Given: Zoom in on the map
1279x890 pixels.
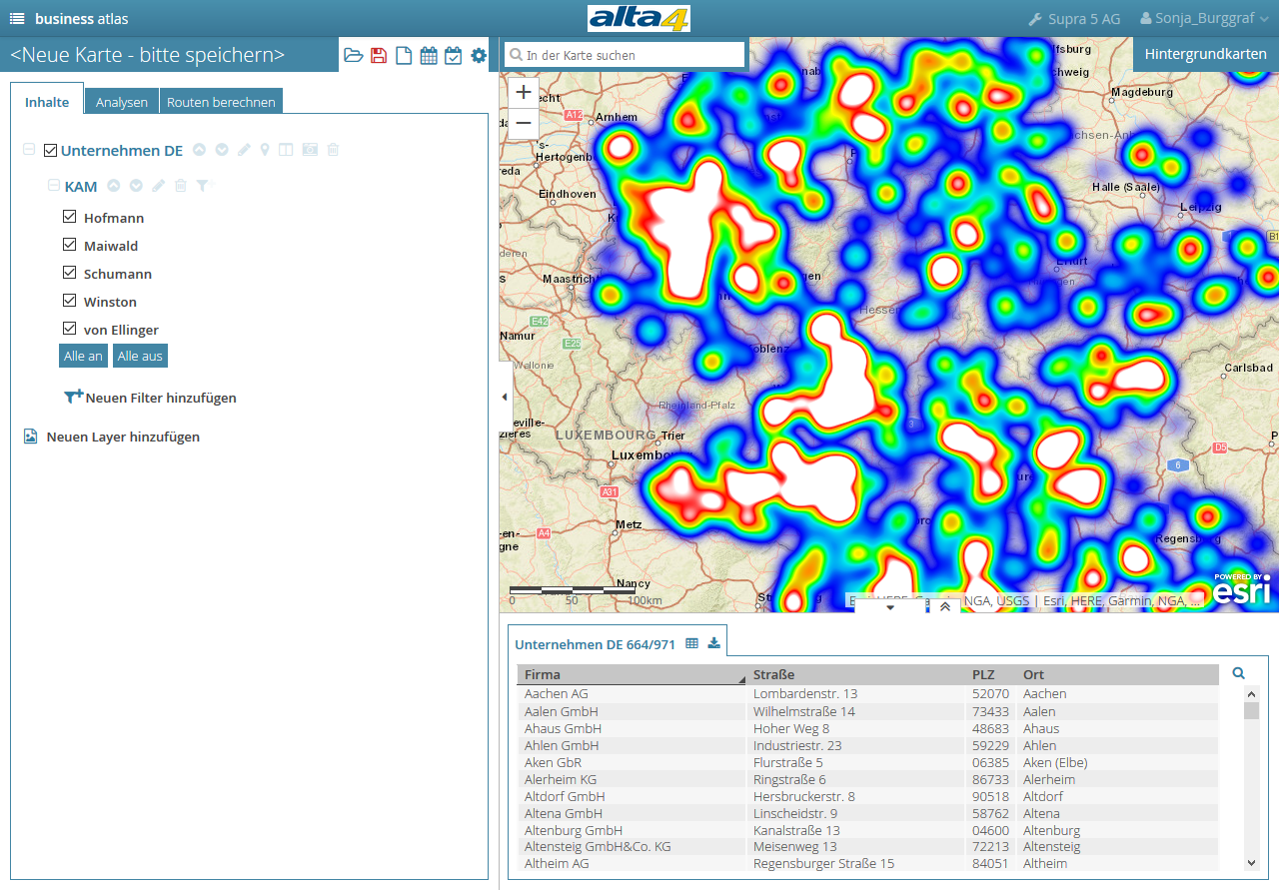Looking at the screenshot, I should pos(524,91).
